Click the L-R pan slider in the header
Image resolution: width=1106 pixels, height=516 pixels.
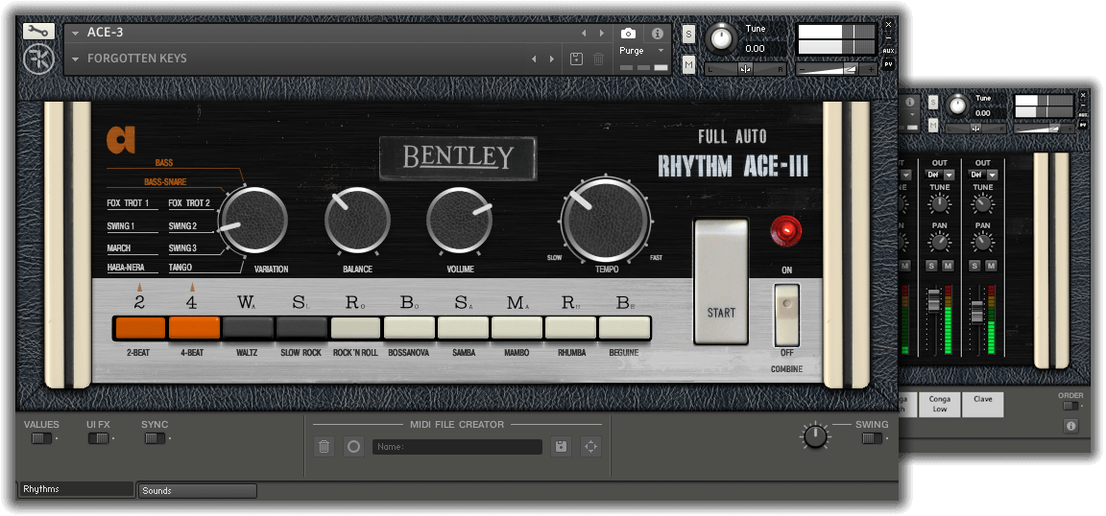point(746,69)
